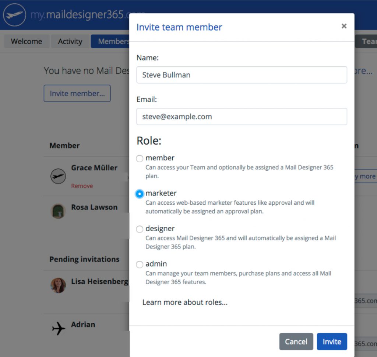The width and height of the screenshot is (377, 357).
Task: Choose the designer role radio button
Action: pyautogui.click(x=140, y=229)
